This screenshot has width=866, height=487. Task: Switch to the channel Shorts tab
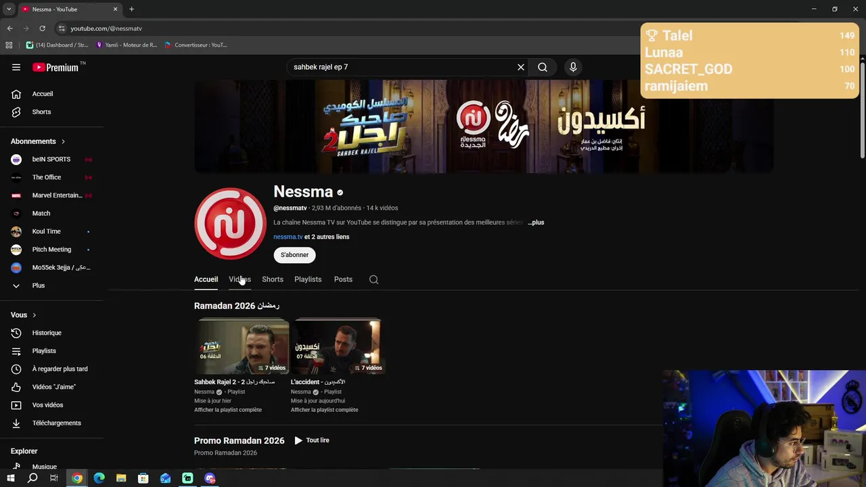click(x=273, y=279)
